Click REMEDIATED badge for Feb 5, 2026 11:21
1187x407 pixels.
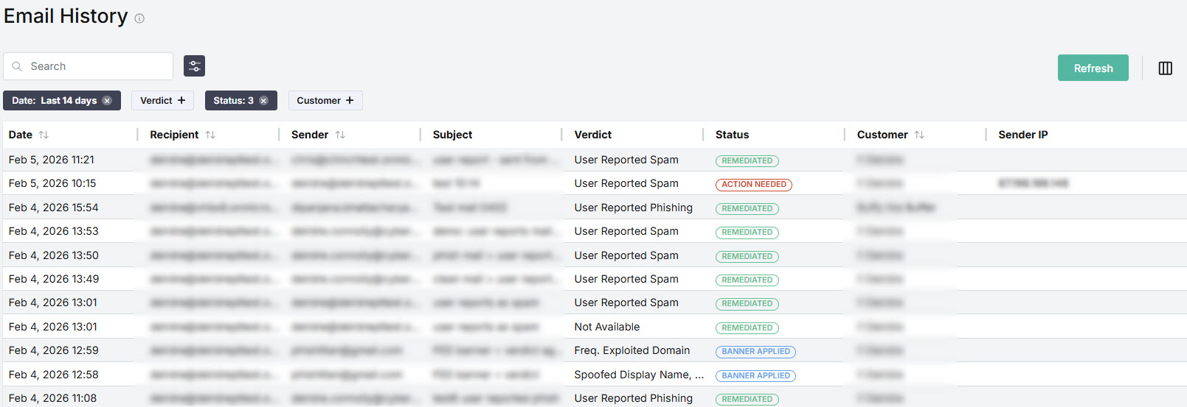tap(747, 160)
